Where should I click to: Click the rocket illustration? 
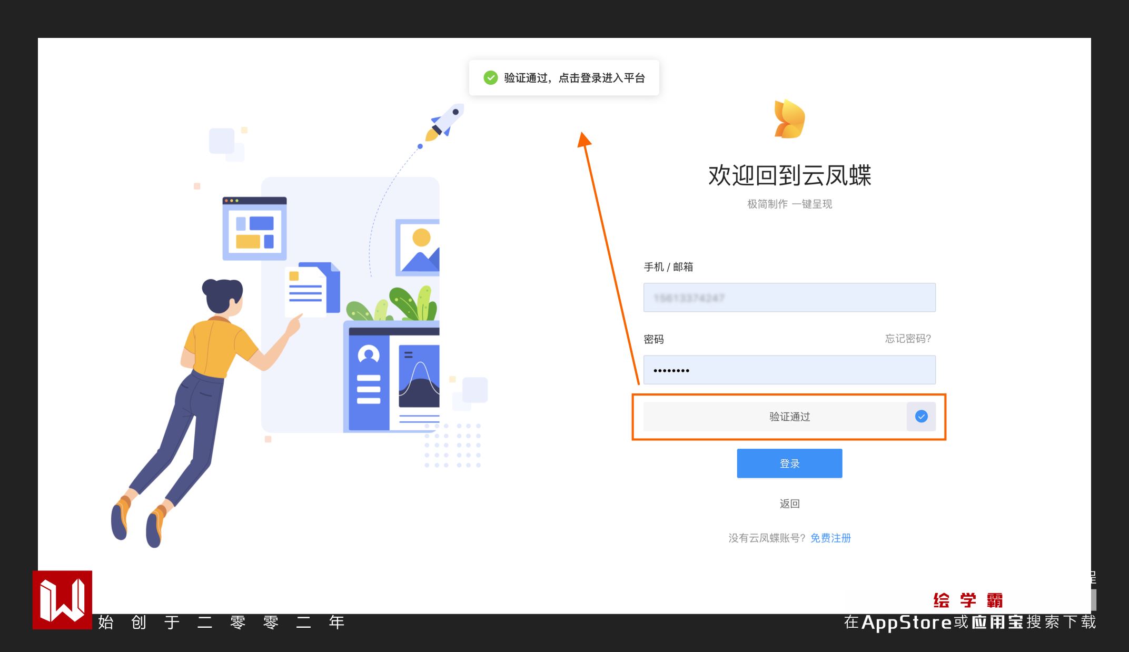tap(445, 122)
